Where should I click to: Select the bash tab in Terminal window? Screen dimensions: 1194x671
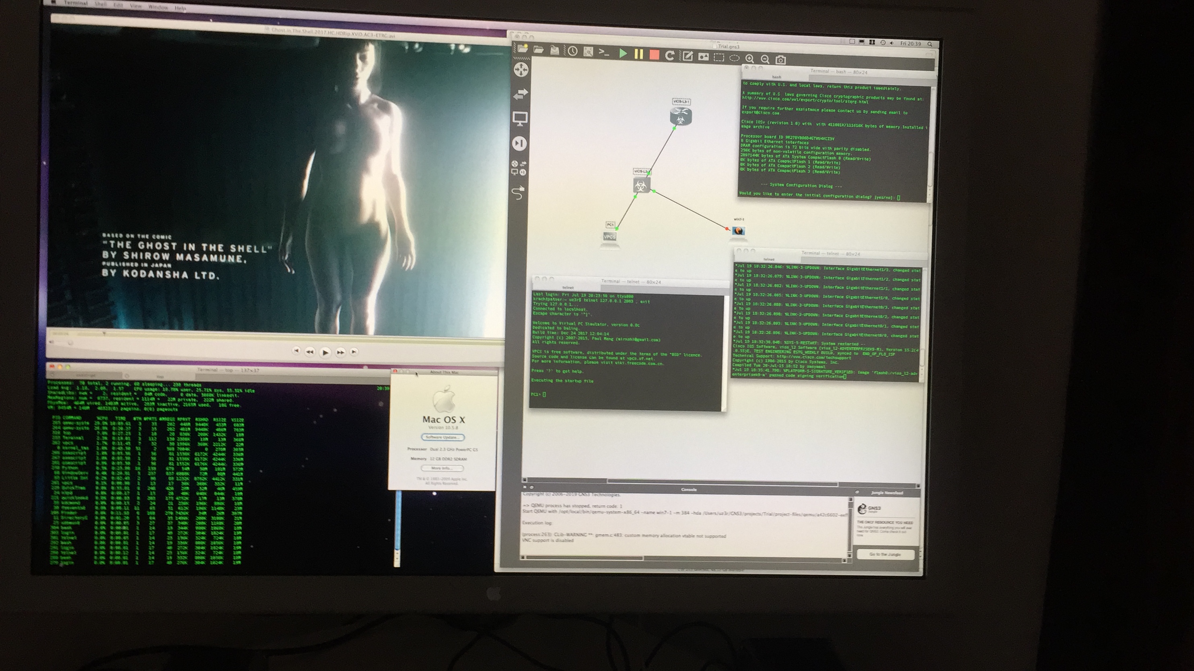coord(776,77)
